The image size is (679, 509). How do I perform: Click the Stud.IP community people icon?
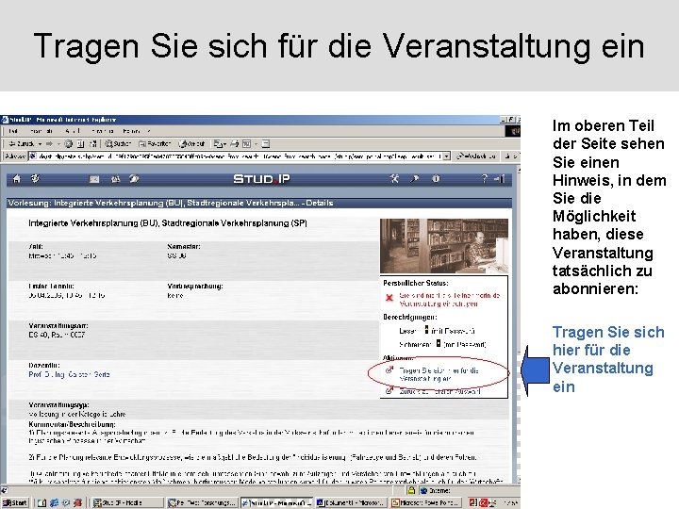coord(115,179)
